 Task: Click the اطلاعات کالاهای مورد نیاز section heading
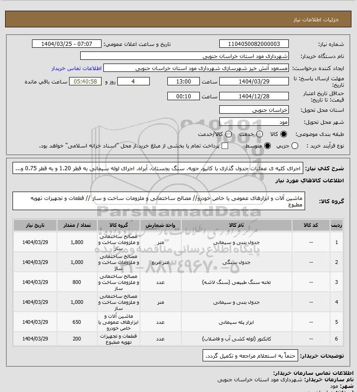(x=310, y=180)
